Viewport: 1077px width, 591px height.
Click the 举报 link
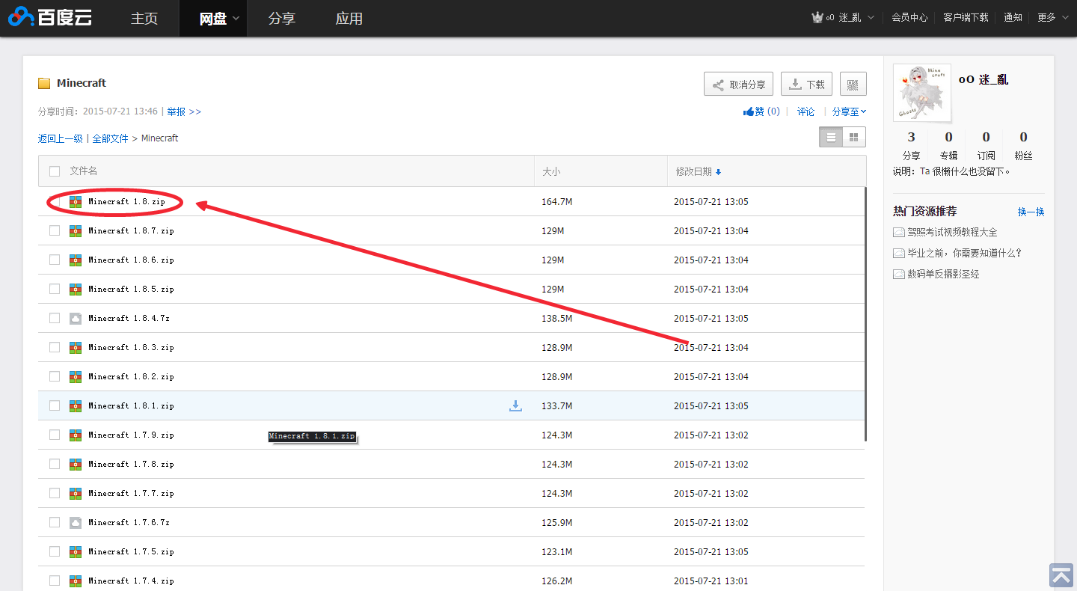[x=184, y=111]
